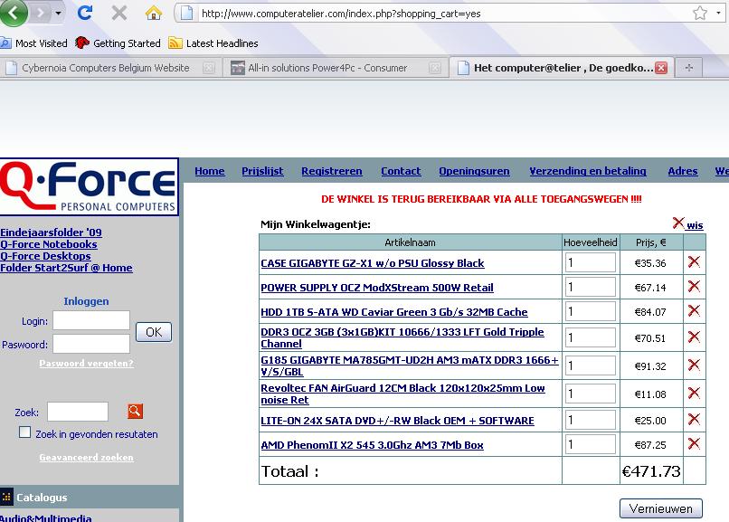Screen dimensions: 729x522
Task: Clear cart with the wis X link
Action: click(687, 224)
